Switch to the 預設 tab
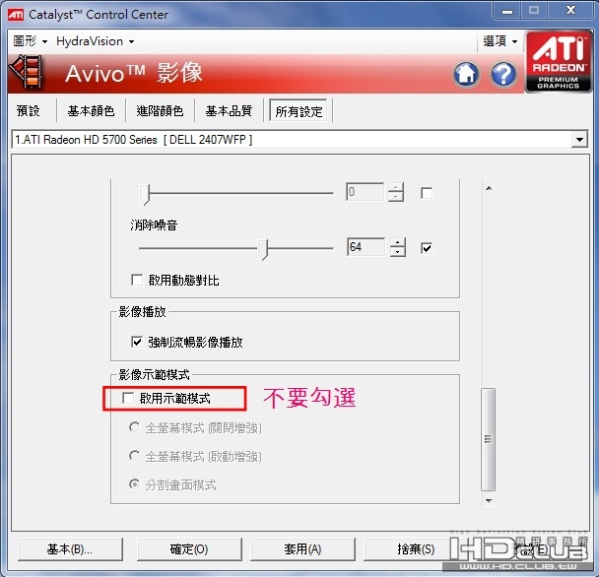The image size is (599, 577). pos(29,110)
